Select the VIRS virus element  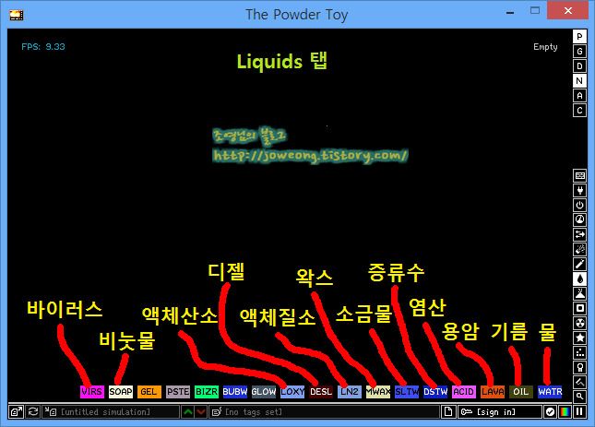click(92, 391)
